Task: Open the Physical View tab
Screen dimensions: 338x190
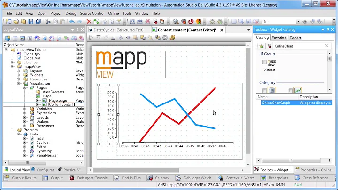Action: coord(71,170)
